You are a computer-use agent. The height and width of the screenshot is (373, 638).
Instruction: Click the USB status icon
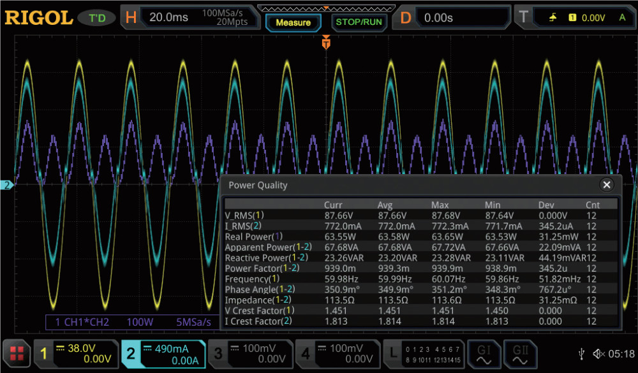click(582, 354)
